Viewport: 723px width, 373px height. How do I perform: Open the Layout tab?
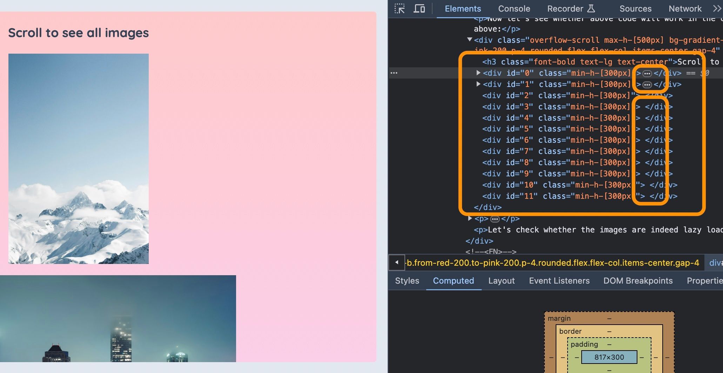(501, 281)
